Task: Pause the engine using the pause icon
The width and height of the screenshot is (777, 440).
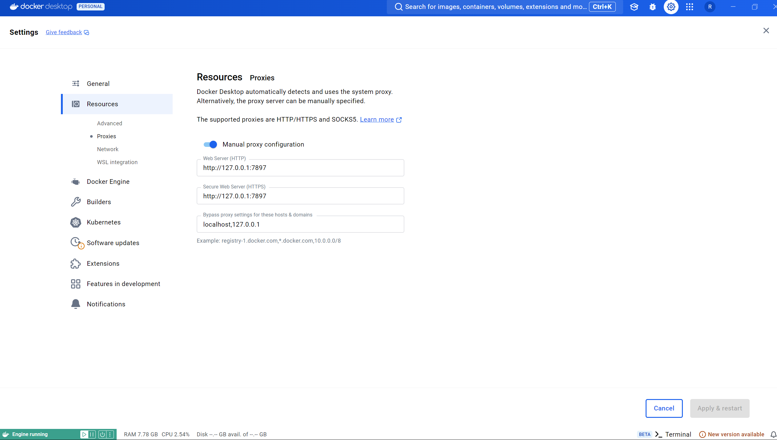Action: pyautogui.click(x=92, y=434)
